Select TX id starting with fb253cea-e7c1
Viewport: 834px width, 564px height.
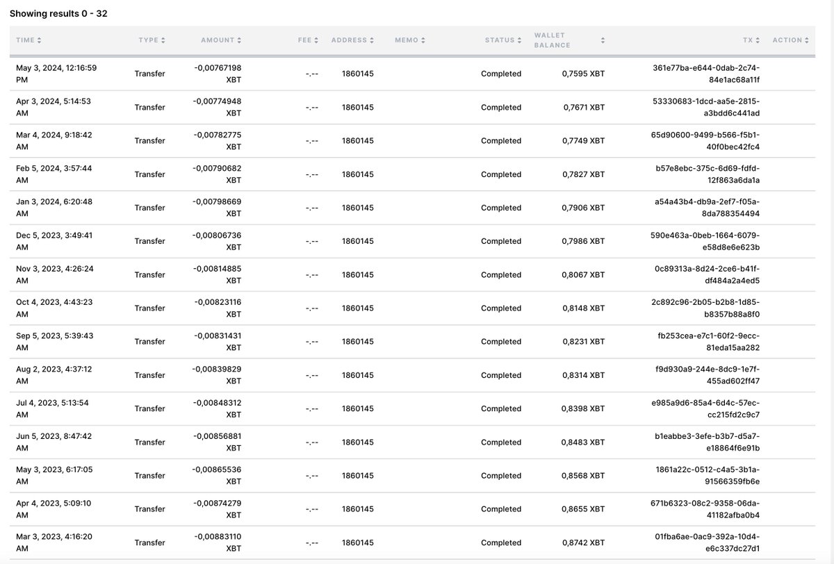coord(709,342)
